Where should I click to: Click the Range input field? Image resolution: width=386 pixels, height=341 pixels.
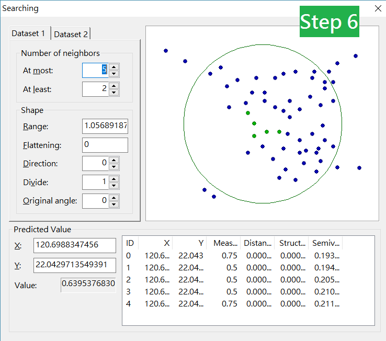tap(105, 126)
